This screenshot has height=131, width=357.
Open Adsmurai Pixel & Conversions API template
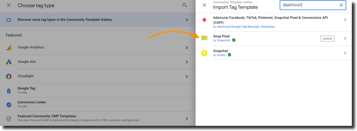[x=274, y=22]
